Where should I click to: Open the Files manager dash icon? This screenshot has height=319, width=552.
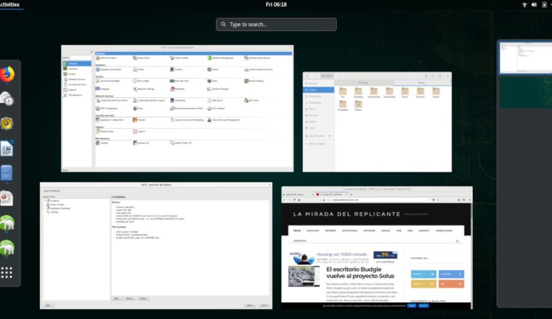7,173
